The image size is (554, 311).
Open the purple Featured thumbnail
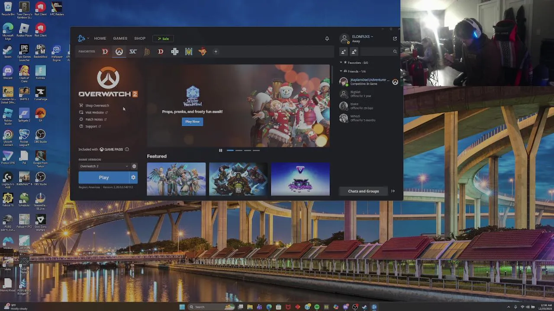point(300,179)
